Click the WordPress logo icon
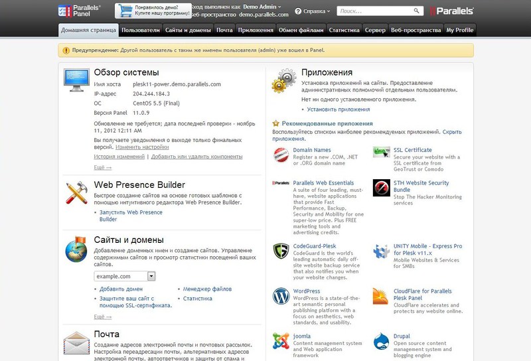 (281, 296)
